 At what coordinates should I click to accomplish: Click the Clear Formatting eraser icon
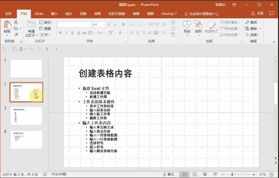(123, 24)
